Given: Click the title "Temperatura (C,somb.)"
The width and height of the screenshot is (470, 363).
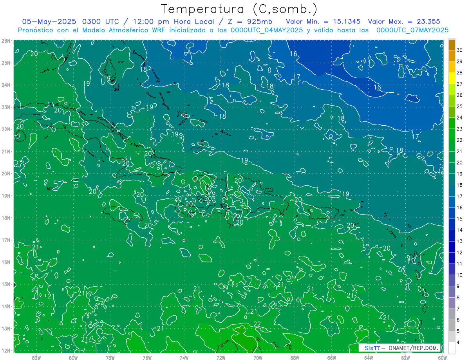Looking at the screenshot, I should tap(239, 9).
